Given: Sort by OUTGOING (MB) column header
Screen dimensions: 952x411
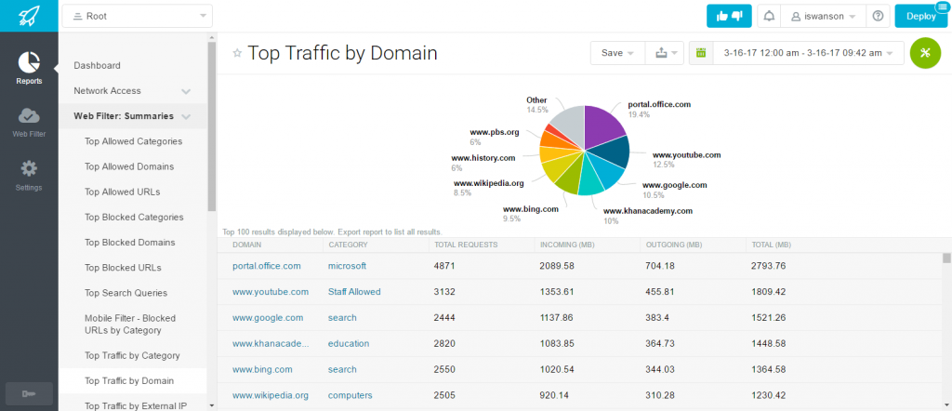Looking at the screenshot, I should pyautogui.click(x=673, y=245).
